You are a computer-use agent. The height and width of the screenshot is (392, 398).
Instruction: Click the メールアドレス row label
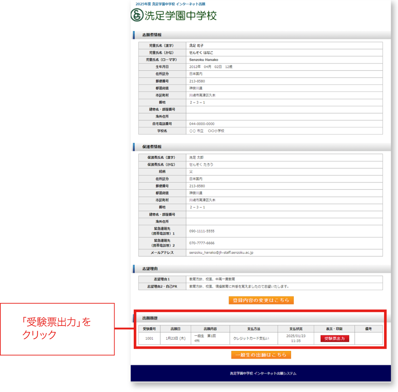point(162,253)
